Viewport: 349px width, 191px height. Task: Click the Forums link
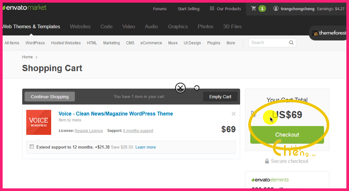160,9
